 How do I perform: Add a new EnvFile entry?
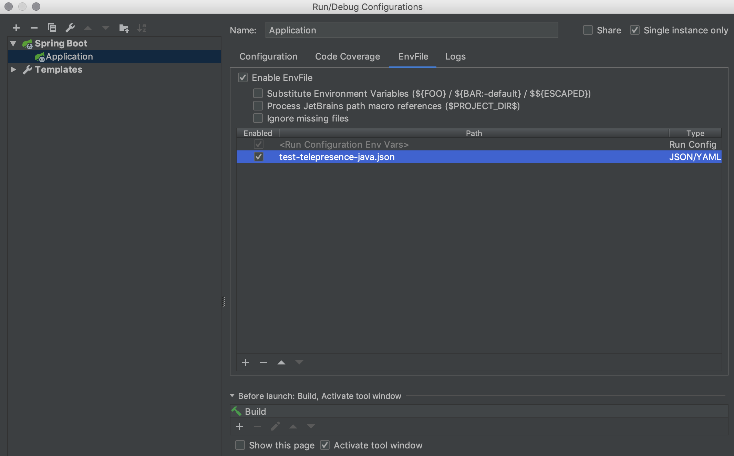[x=246, y=362]
